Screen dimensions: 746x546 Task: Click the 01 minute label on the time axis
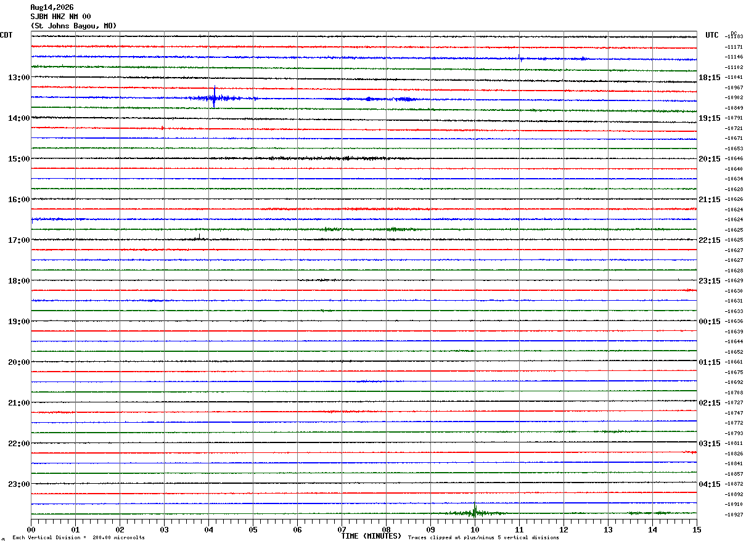tap(75, 529)
